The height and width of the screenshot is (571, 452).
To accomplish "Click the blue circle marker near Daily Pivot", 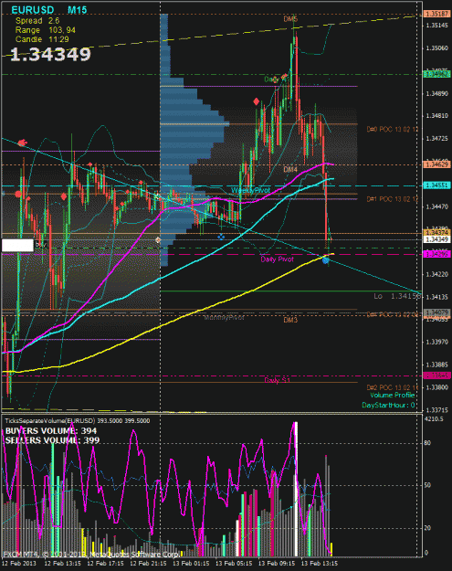I will (x=325, y=260).
